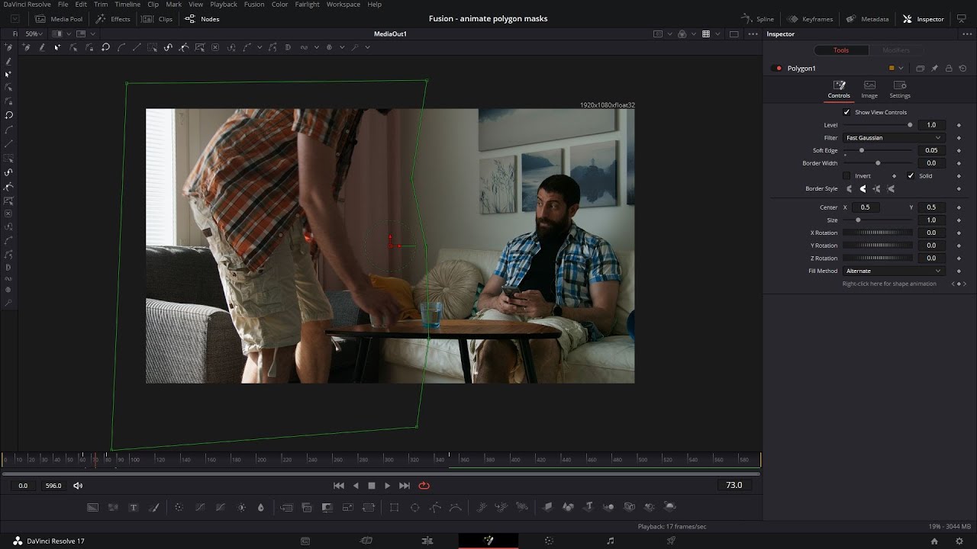Enable the Invert checkbox

coord(846,176)
